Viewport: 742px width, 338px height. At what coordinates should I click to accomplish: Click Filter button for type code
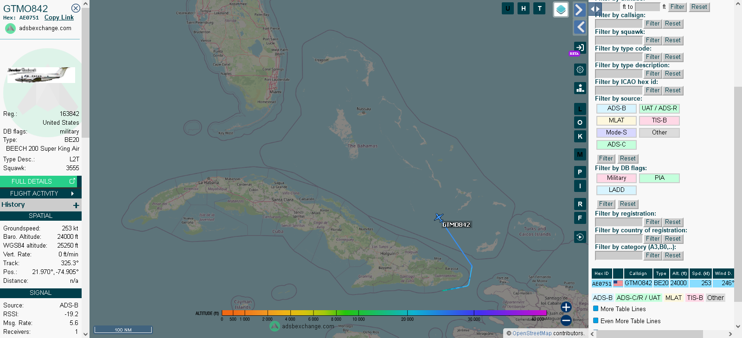coord(652,57)
